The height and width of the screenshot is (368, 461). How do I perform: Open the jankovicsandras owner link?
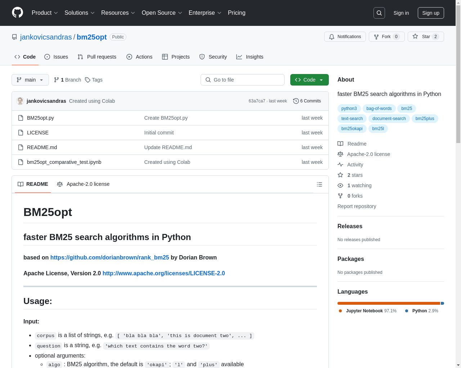46,37
